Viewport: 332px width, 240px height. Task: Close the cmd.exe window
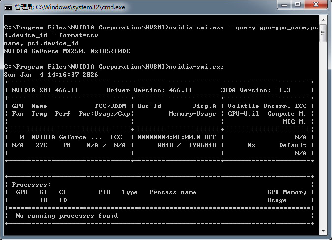pos(316,4)
